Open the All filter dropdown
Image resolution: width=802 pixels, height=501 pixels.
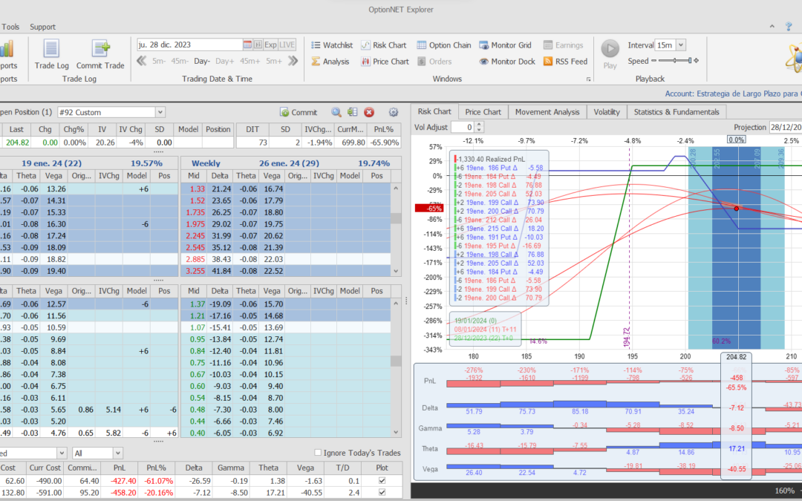tap(117, 453)
